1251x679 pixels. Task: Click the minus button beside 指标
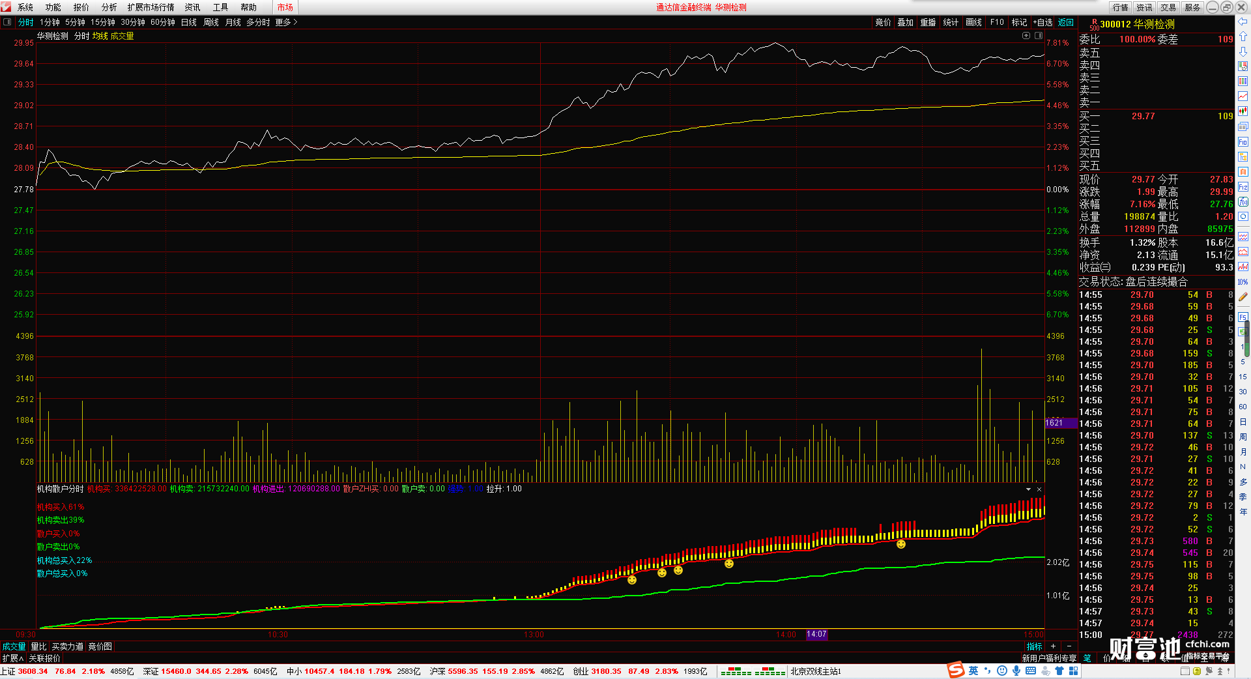point(1069,646)
